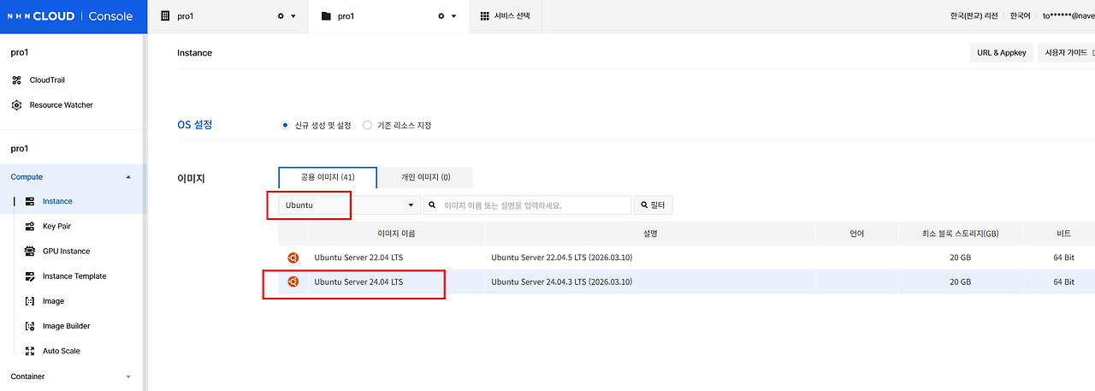This screenshot has height=391, width=1095.
Task: Click the GPU Instance icon
Action: 30,252
